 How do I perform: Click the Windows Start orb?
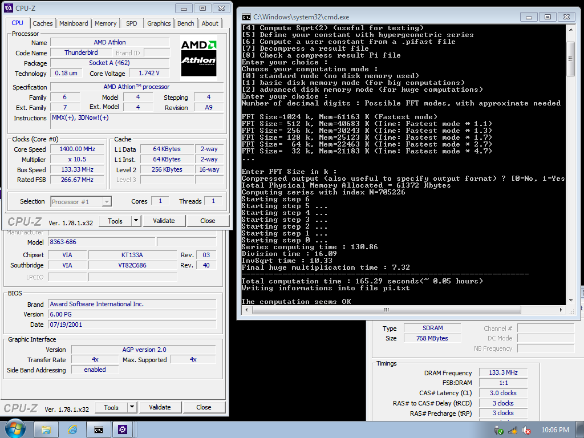[x=15, y=429]
